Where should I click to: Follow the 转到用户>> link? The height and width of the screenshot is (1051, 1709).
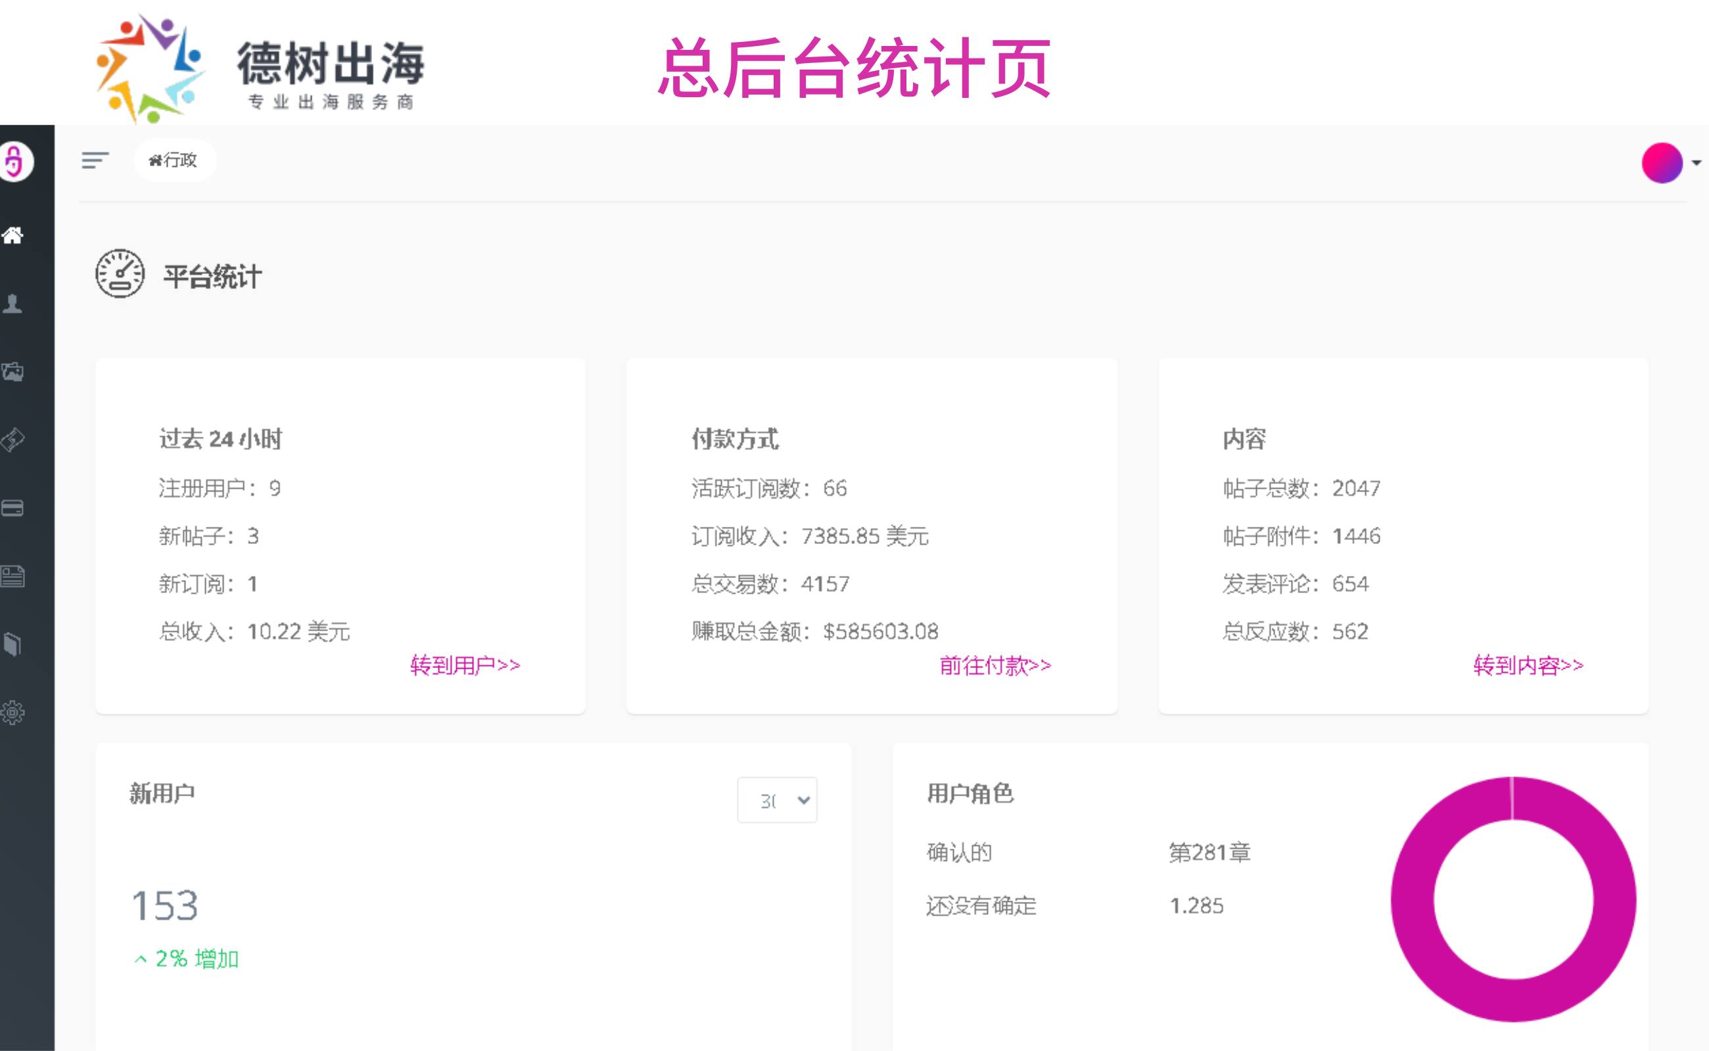(x=465, y=665)
